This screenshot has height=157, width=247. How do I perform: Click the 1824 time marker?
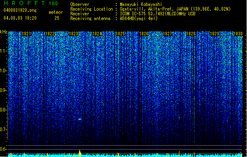tap(97, 34)
